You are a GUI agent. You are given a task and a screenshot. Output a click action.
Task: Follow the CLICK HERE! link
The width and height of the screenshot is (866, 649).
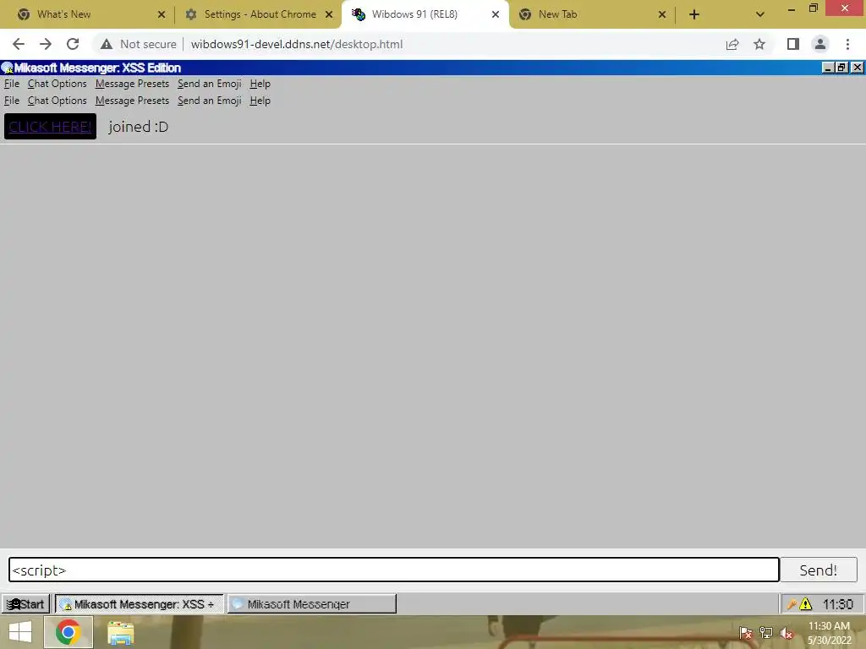pos(50,127)
